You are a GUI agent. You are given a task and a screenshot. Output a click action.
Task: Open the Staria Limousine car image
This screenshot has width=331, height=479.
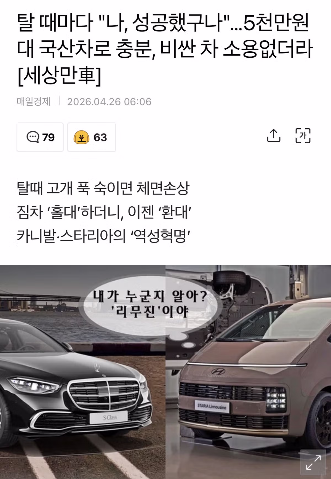pos(248,372)
